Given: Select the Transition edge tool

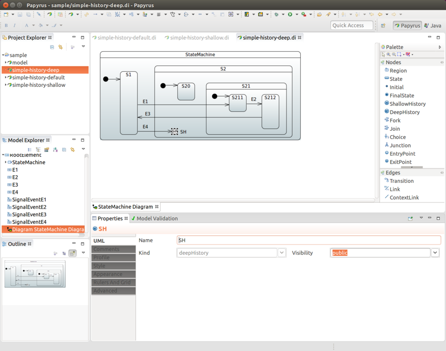Looking at the screenshot, I should point(399,181).
